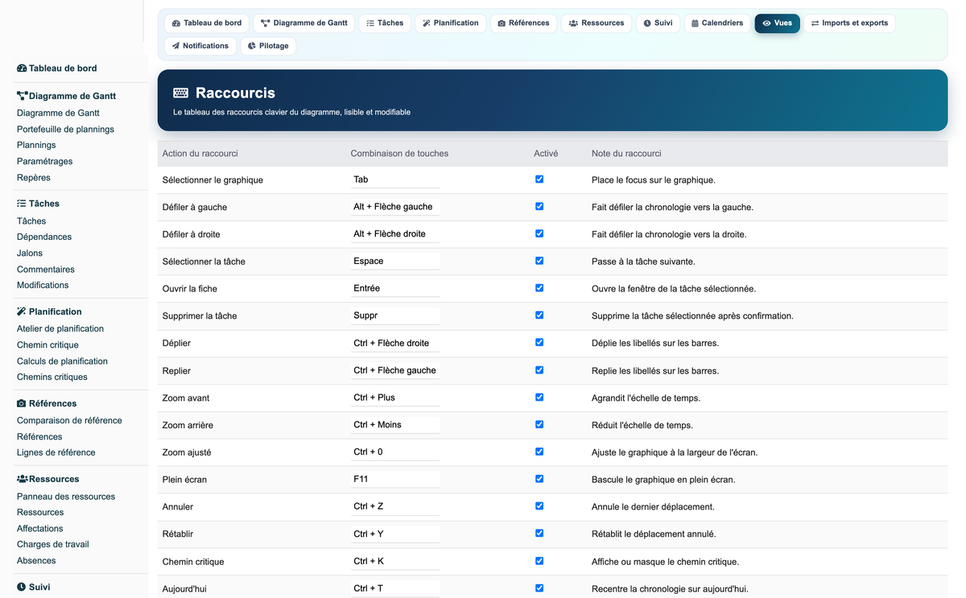Viewport: 966px width, 598px height.
Task: Open Calculs de planification in sidebar
Action: [62, 361]
